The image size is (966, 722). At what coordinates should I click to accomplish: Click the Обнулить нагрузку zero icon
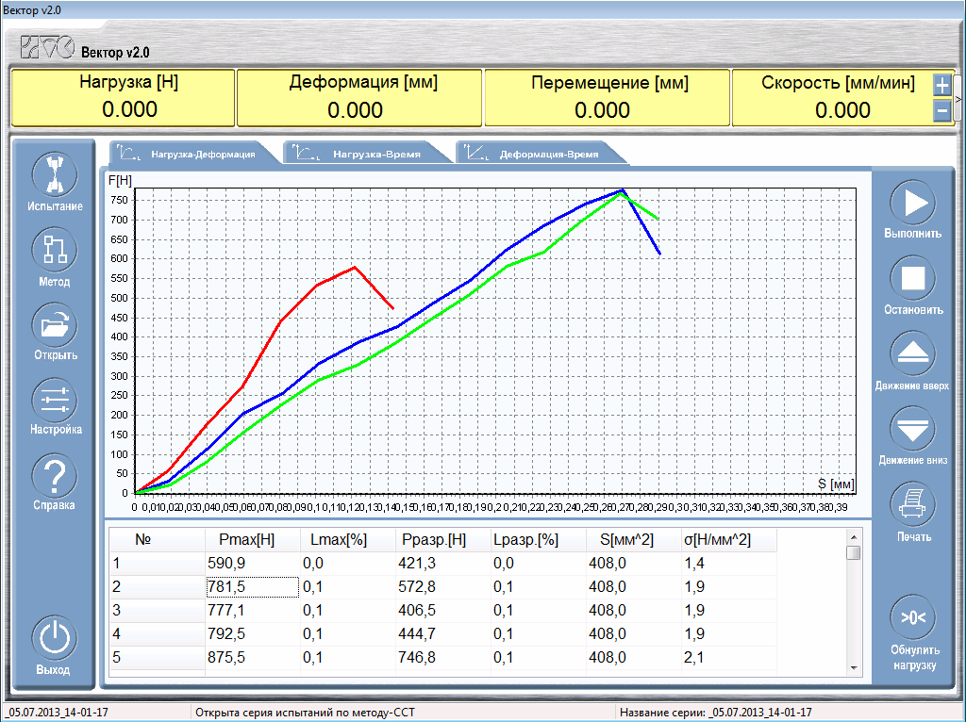(x=912, y=617)
